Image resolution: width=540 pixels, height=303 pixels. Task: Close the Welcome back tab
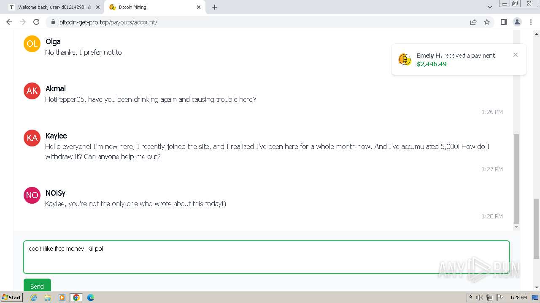pyautogui.click(x=98, y=7)
